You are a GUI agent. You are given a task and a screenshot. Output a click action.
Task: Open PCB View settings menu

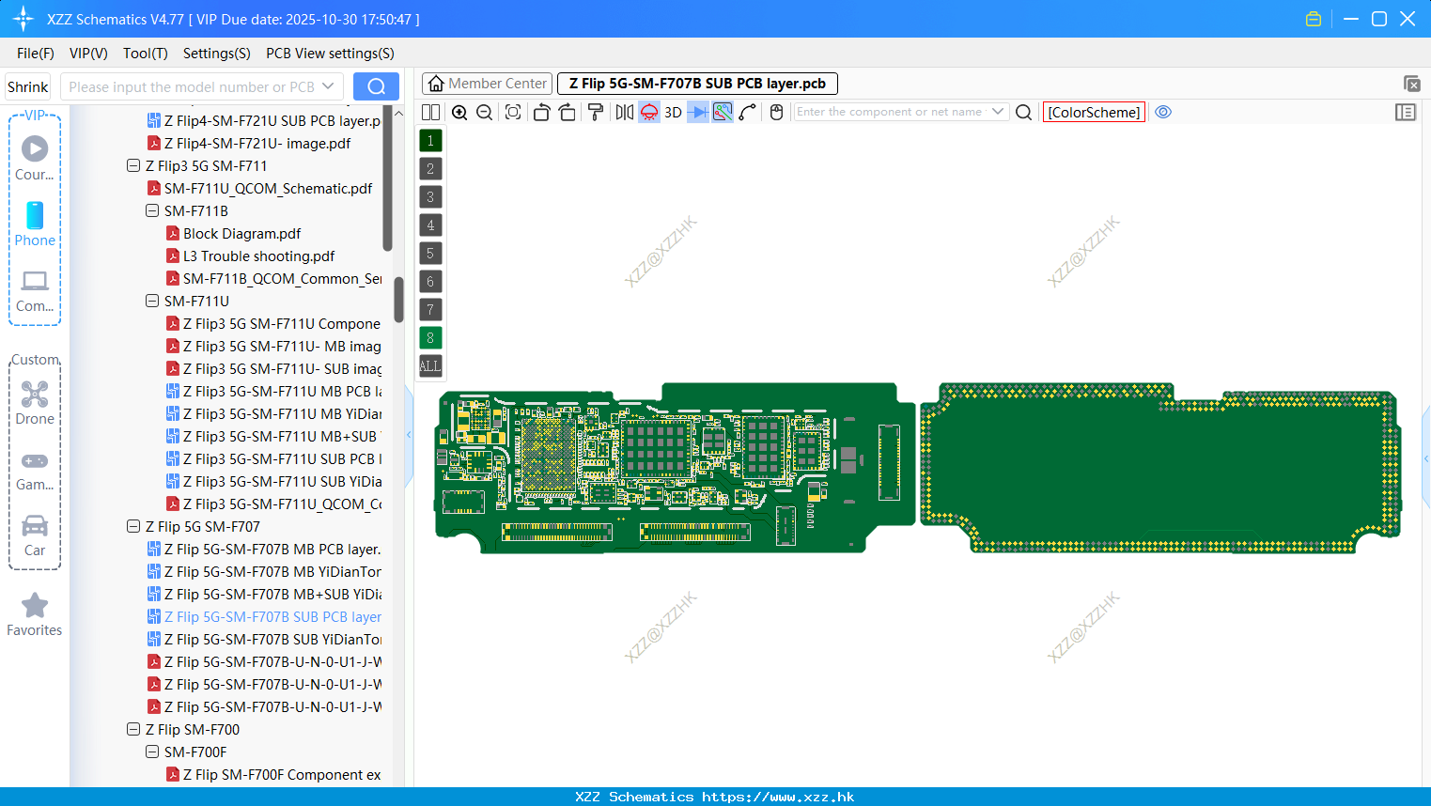tap(329, 54)
